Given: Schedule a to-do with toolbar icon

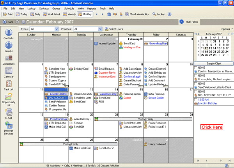Looking at the screenshot, I should [x=121, y=14].
